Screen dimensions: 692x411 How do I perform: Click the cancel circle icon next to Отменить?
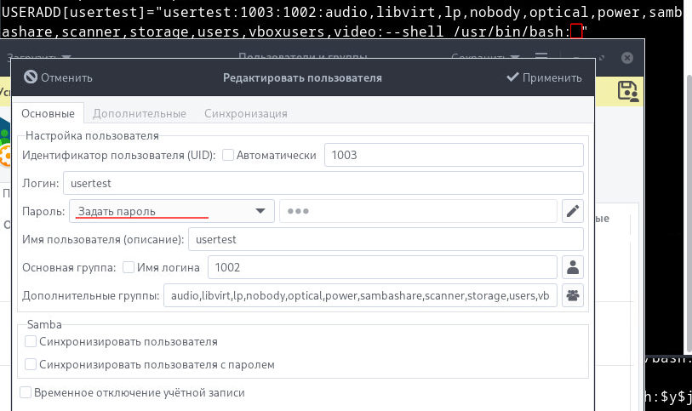tap(31, 77)
